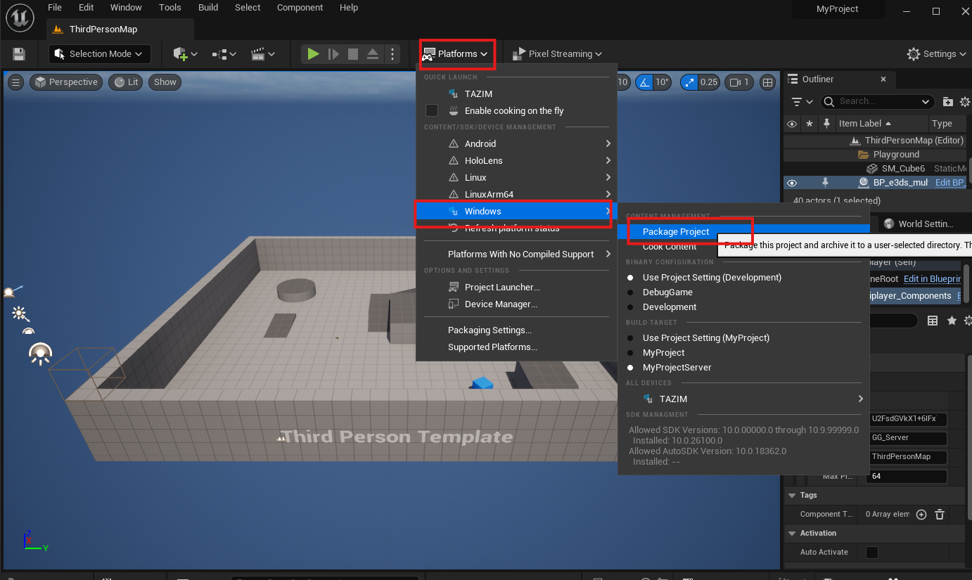The width and height of the screenshot is (972, 580).
Task: Click the Stop playback icon
Action: (353, 54)
